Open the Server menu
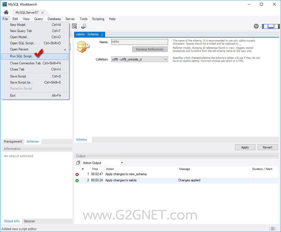The height and width of the screenshot is (232, 281). pos(70,19)
